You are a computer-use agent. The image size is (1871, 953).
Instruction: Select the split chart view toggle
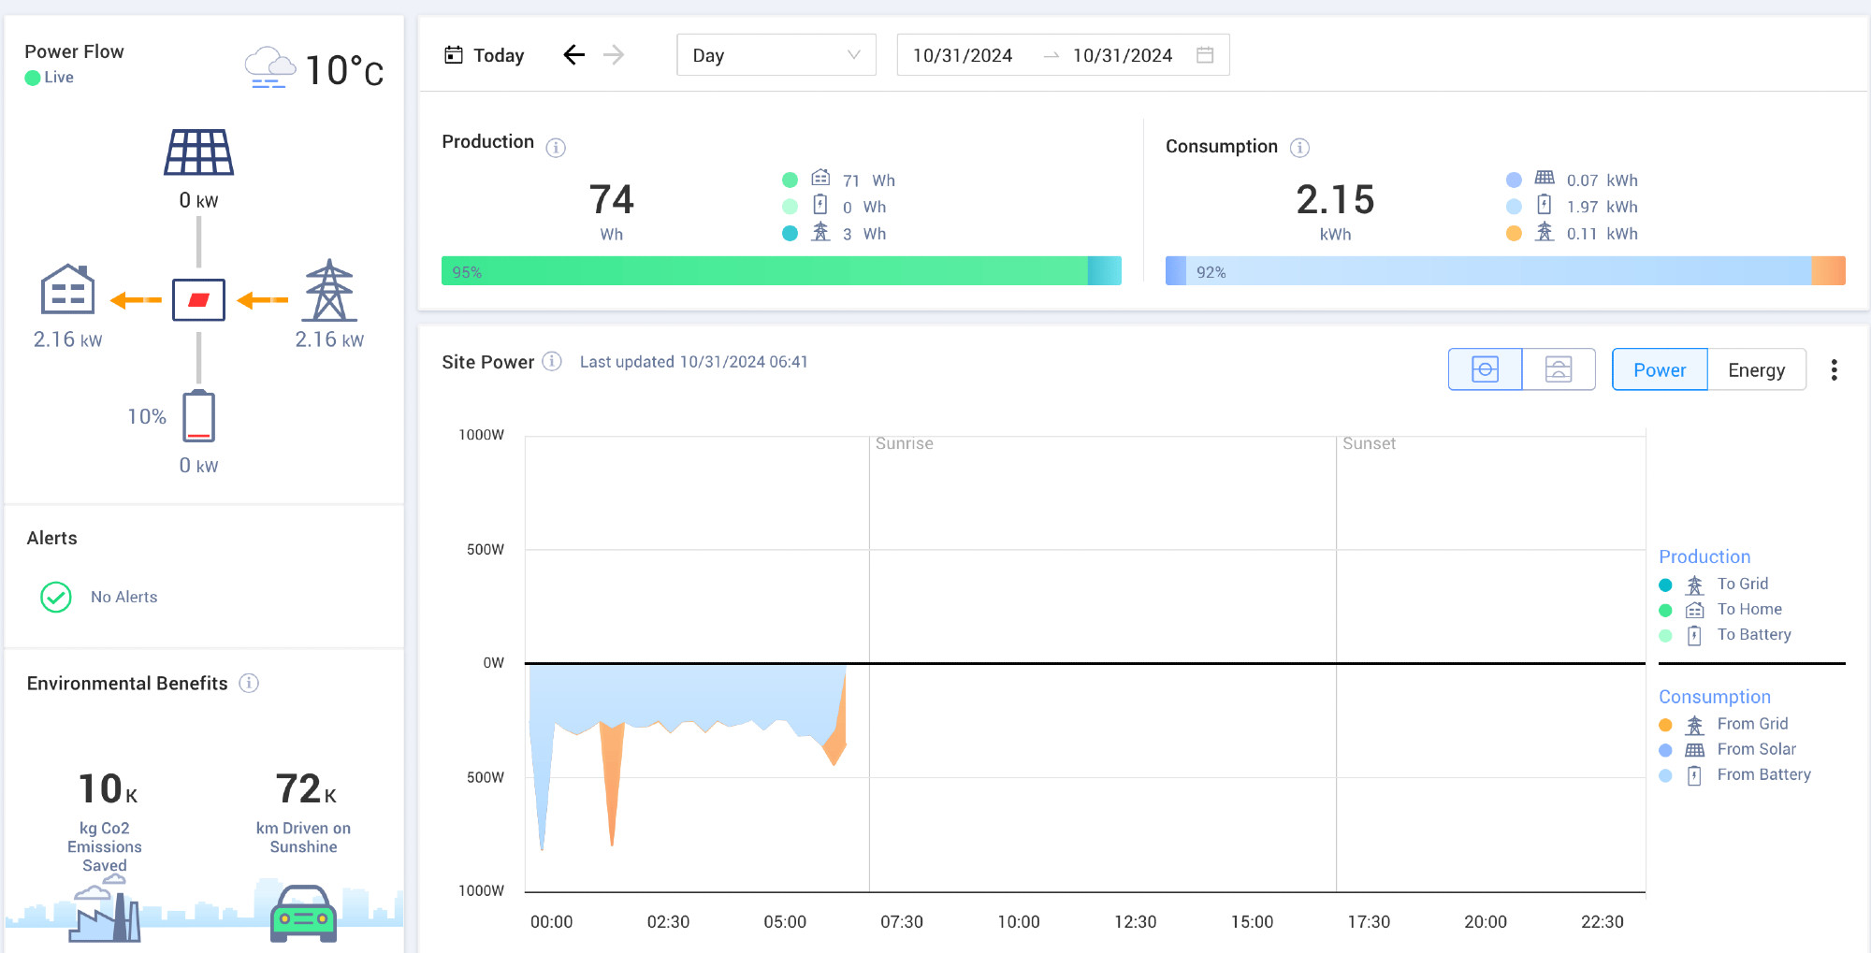tap(1559, 369)
